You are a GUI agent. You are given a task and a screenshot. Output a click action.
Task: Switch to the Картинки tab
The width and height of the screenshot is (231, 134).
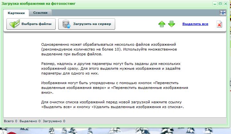[16, 13]
